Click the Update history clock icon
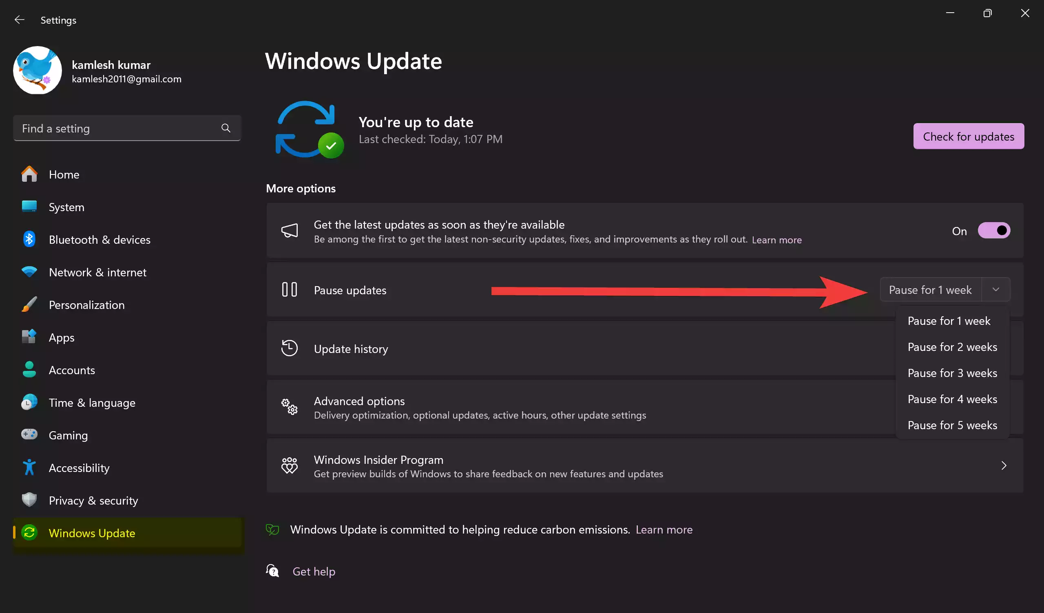The height and width of the screenshot is (613, 1044). pos(290,349)
